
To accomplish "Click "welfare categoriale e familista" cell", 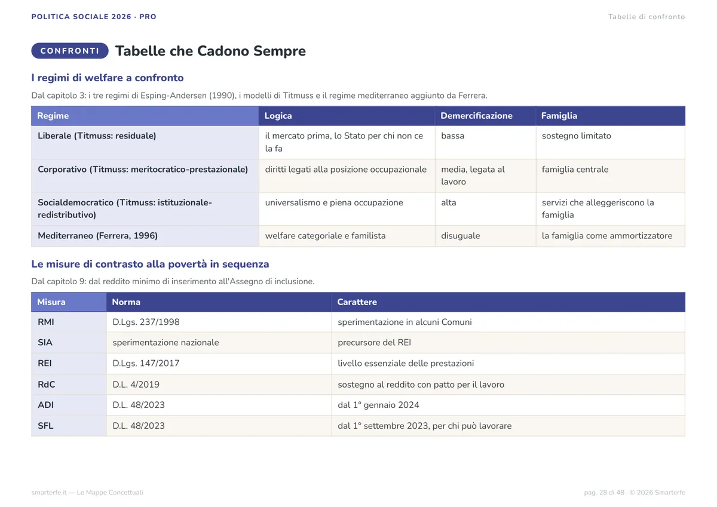I will 347,236.
